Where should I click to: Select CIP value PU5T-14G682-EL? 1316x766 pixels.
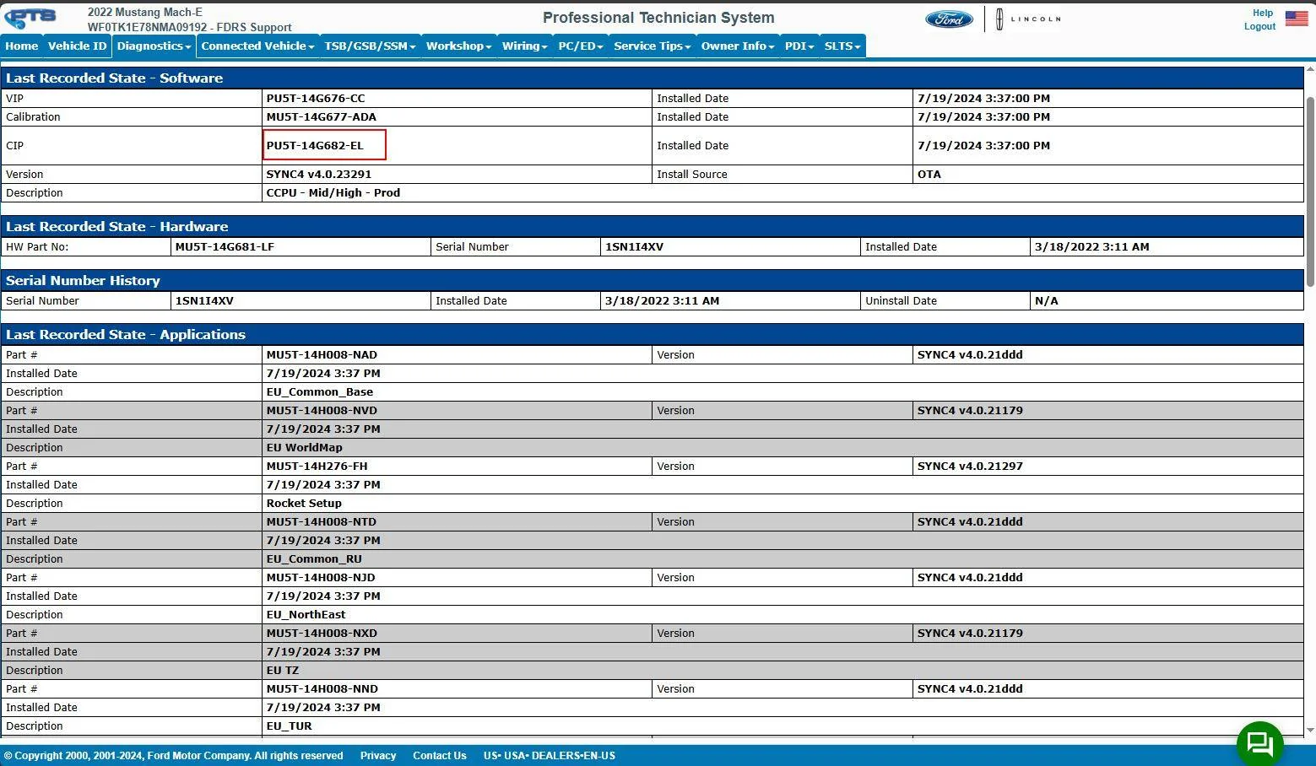coord(315,145)
